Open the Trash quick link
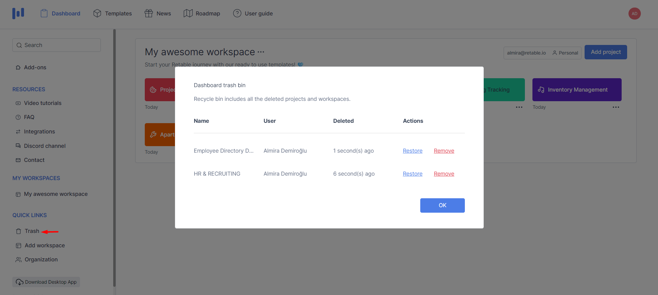This screenshot has height=295, width=658. click(32, 231)
